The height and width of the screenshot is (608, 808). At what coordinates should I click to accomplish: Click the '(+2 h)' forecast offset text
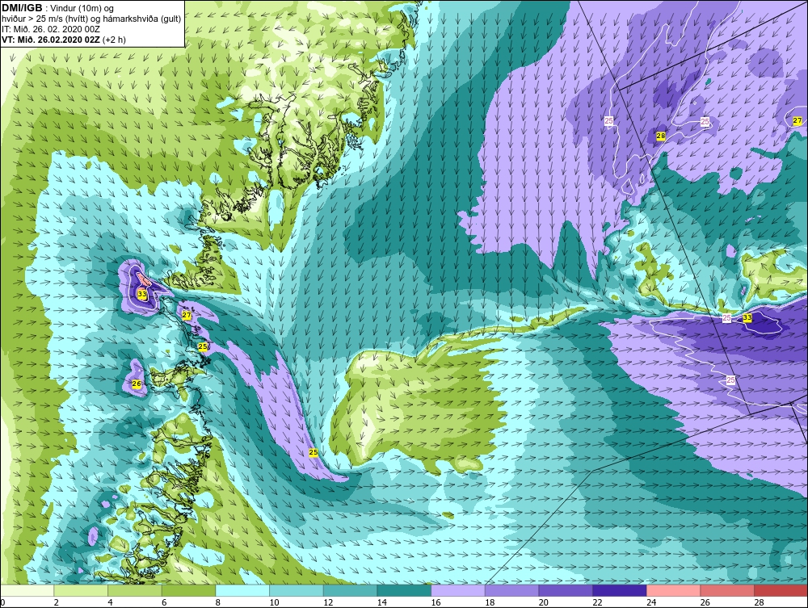pyautogui.click(x=114, y=40)
